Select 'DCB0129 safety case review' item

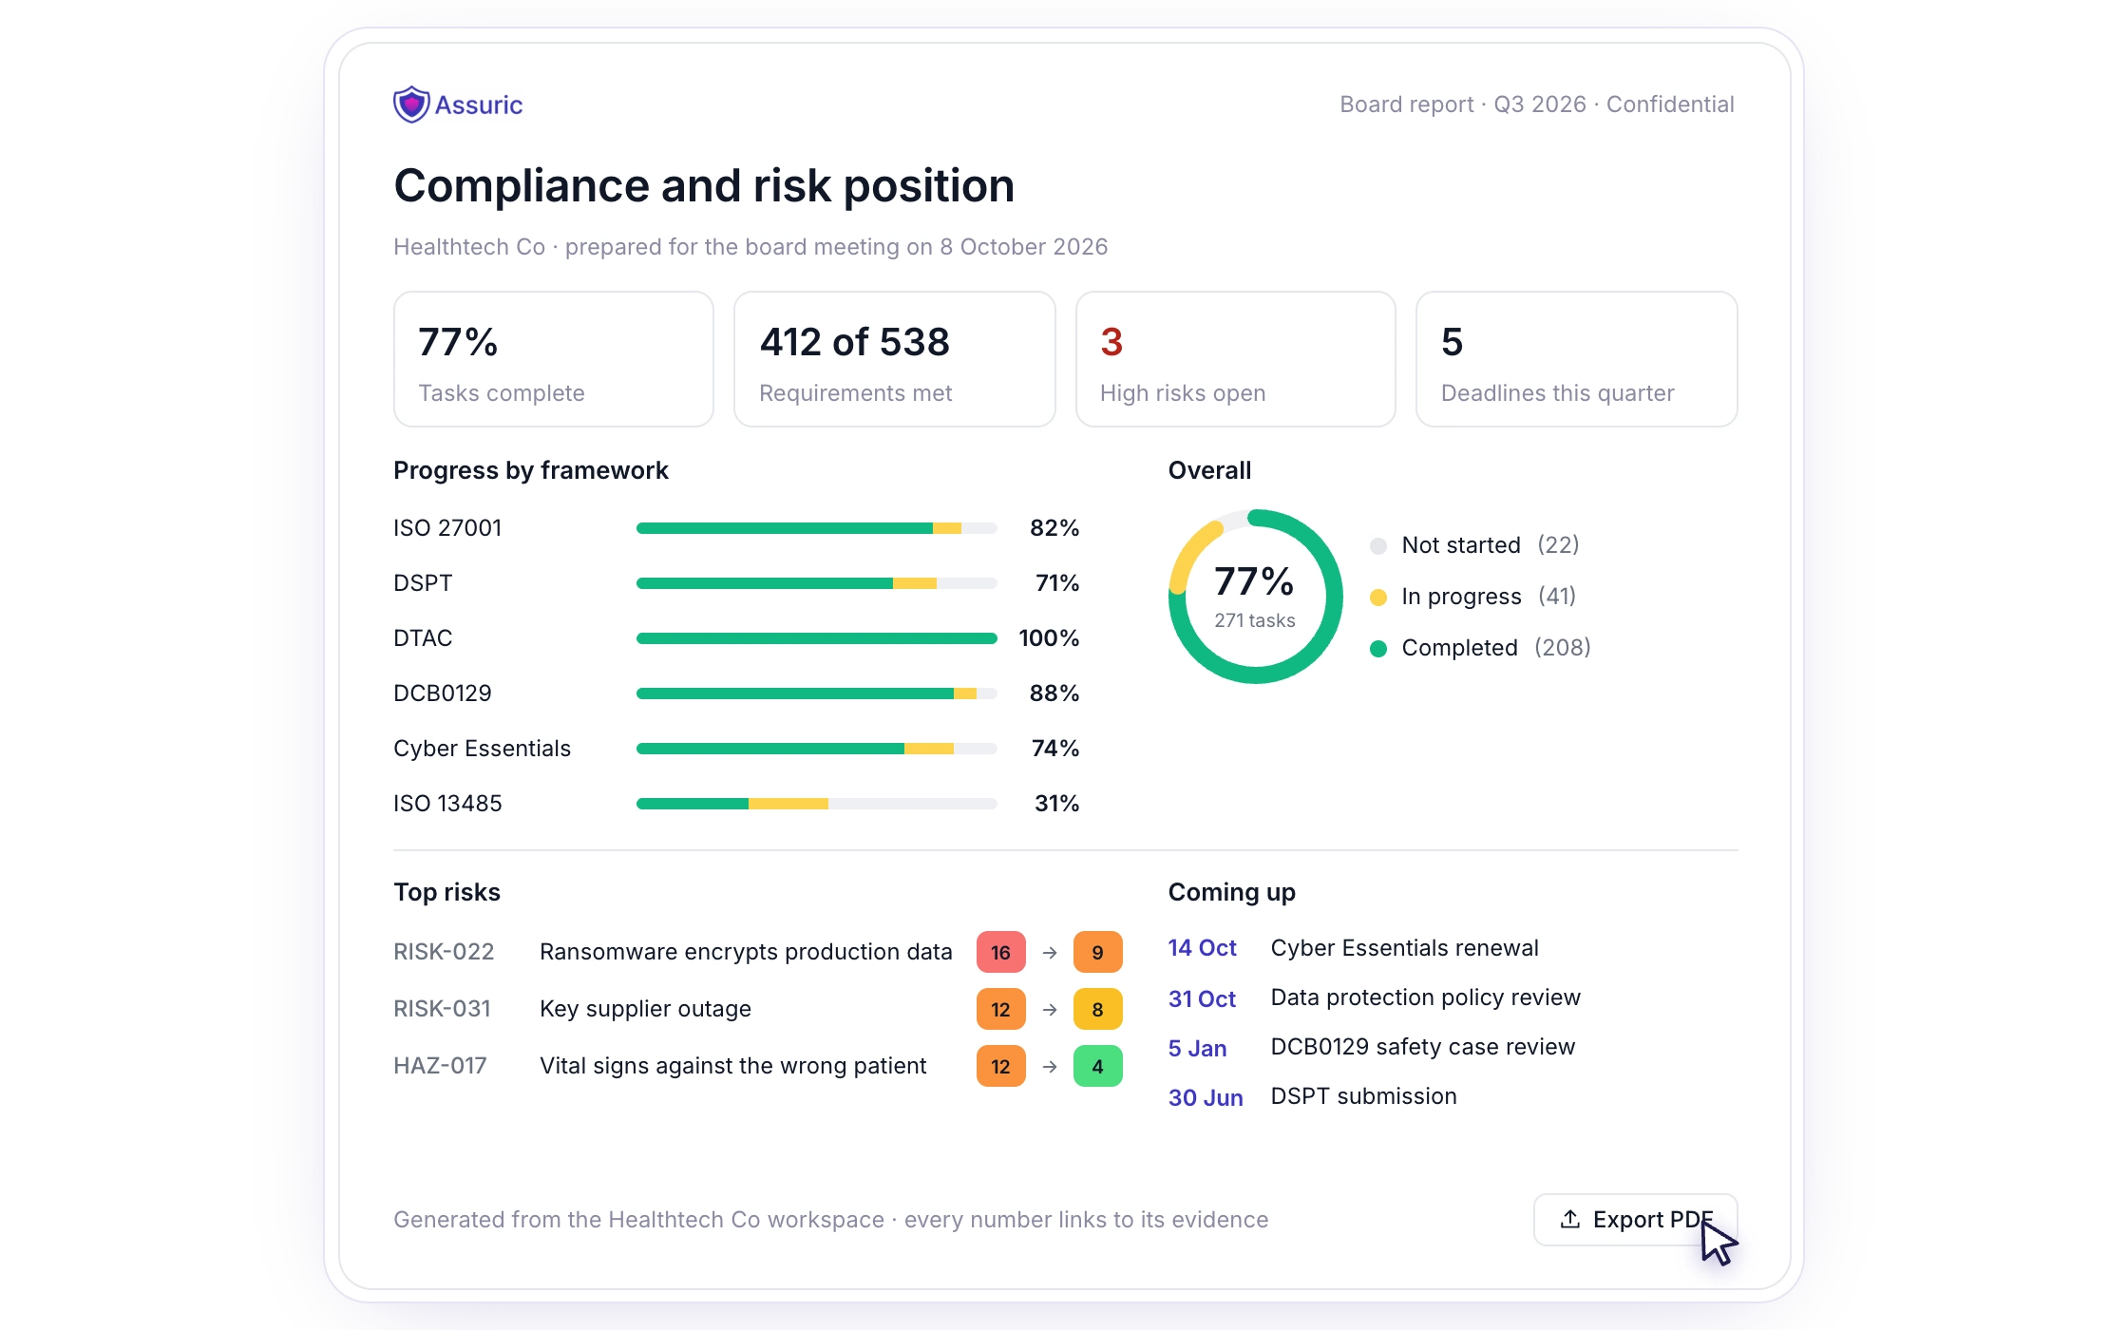[1422, 1047]
